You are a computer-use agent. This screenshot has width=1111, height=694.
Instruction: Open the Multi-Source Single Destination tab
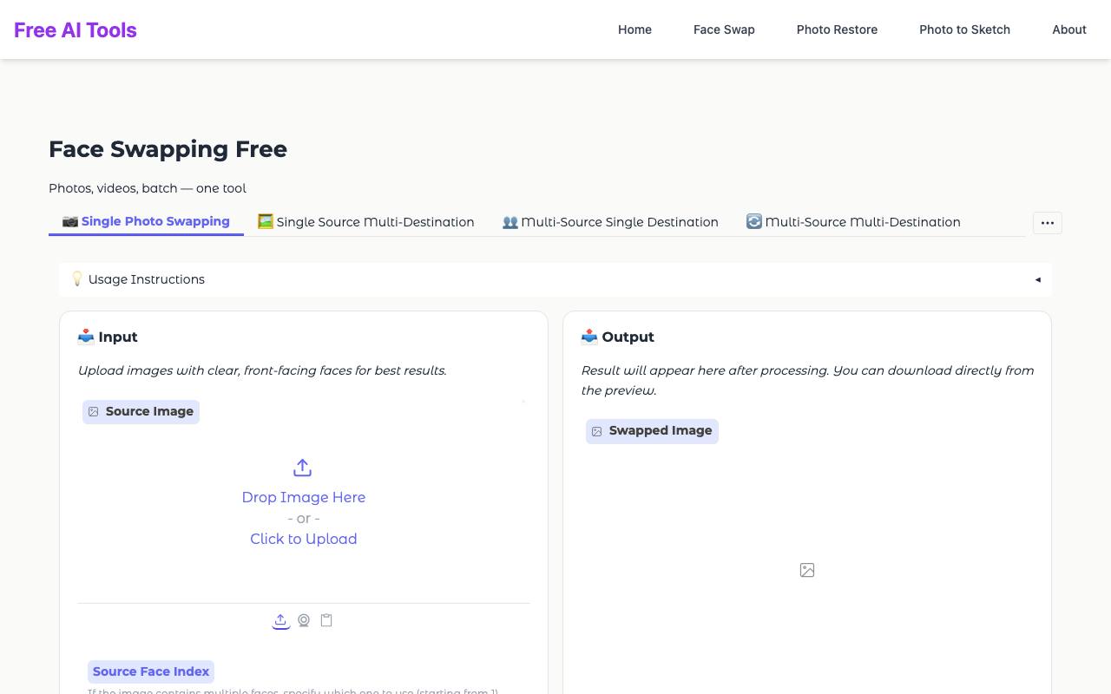(x=610, y=222)
